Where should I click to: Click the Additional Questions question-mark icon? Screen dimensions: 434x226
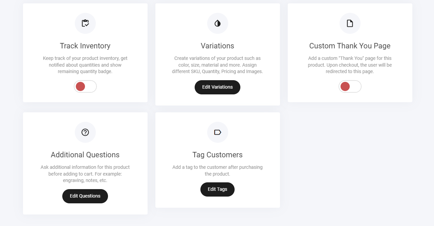85,132
